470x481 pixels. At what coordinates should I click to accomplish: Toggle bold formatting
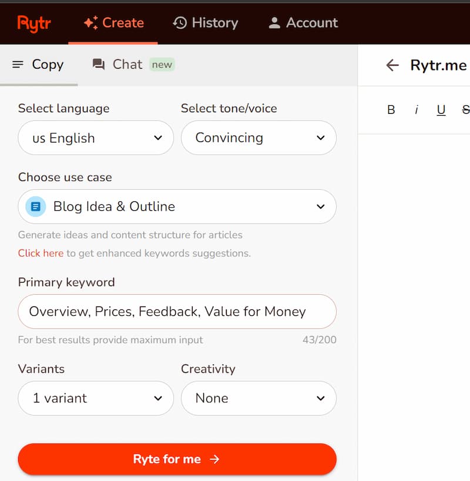[391, 110]
